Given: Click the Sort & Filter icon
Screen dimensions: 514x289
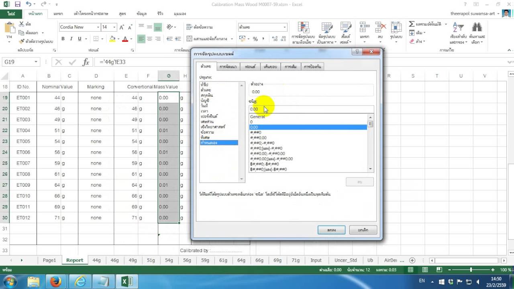Looking at the screenshot, I should pos(458,28).
